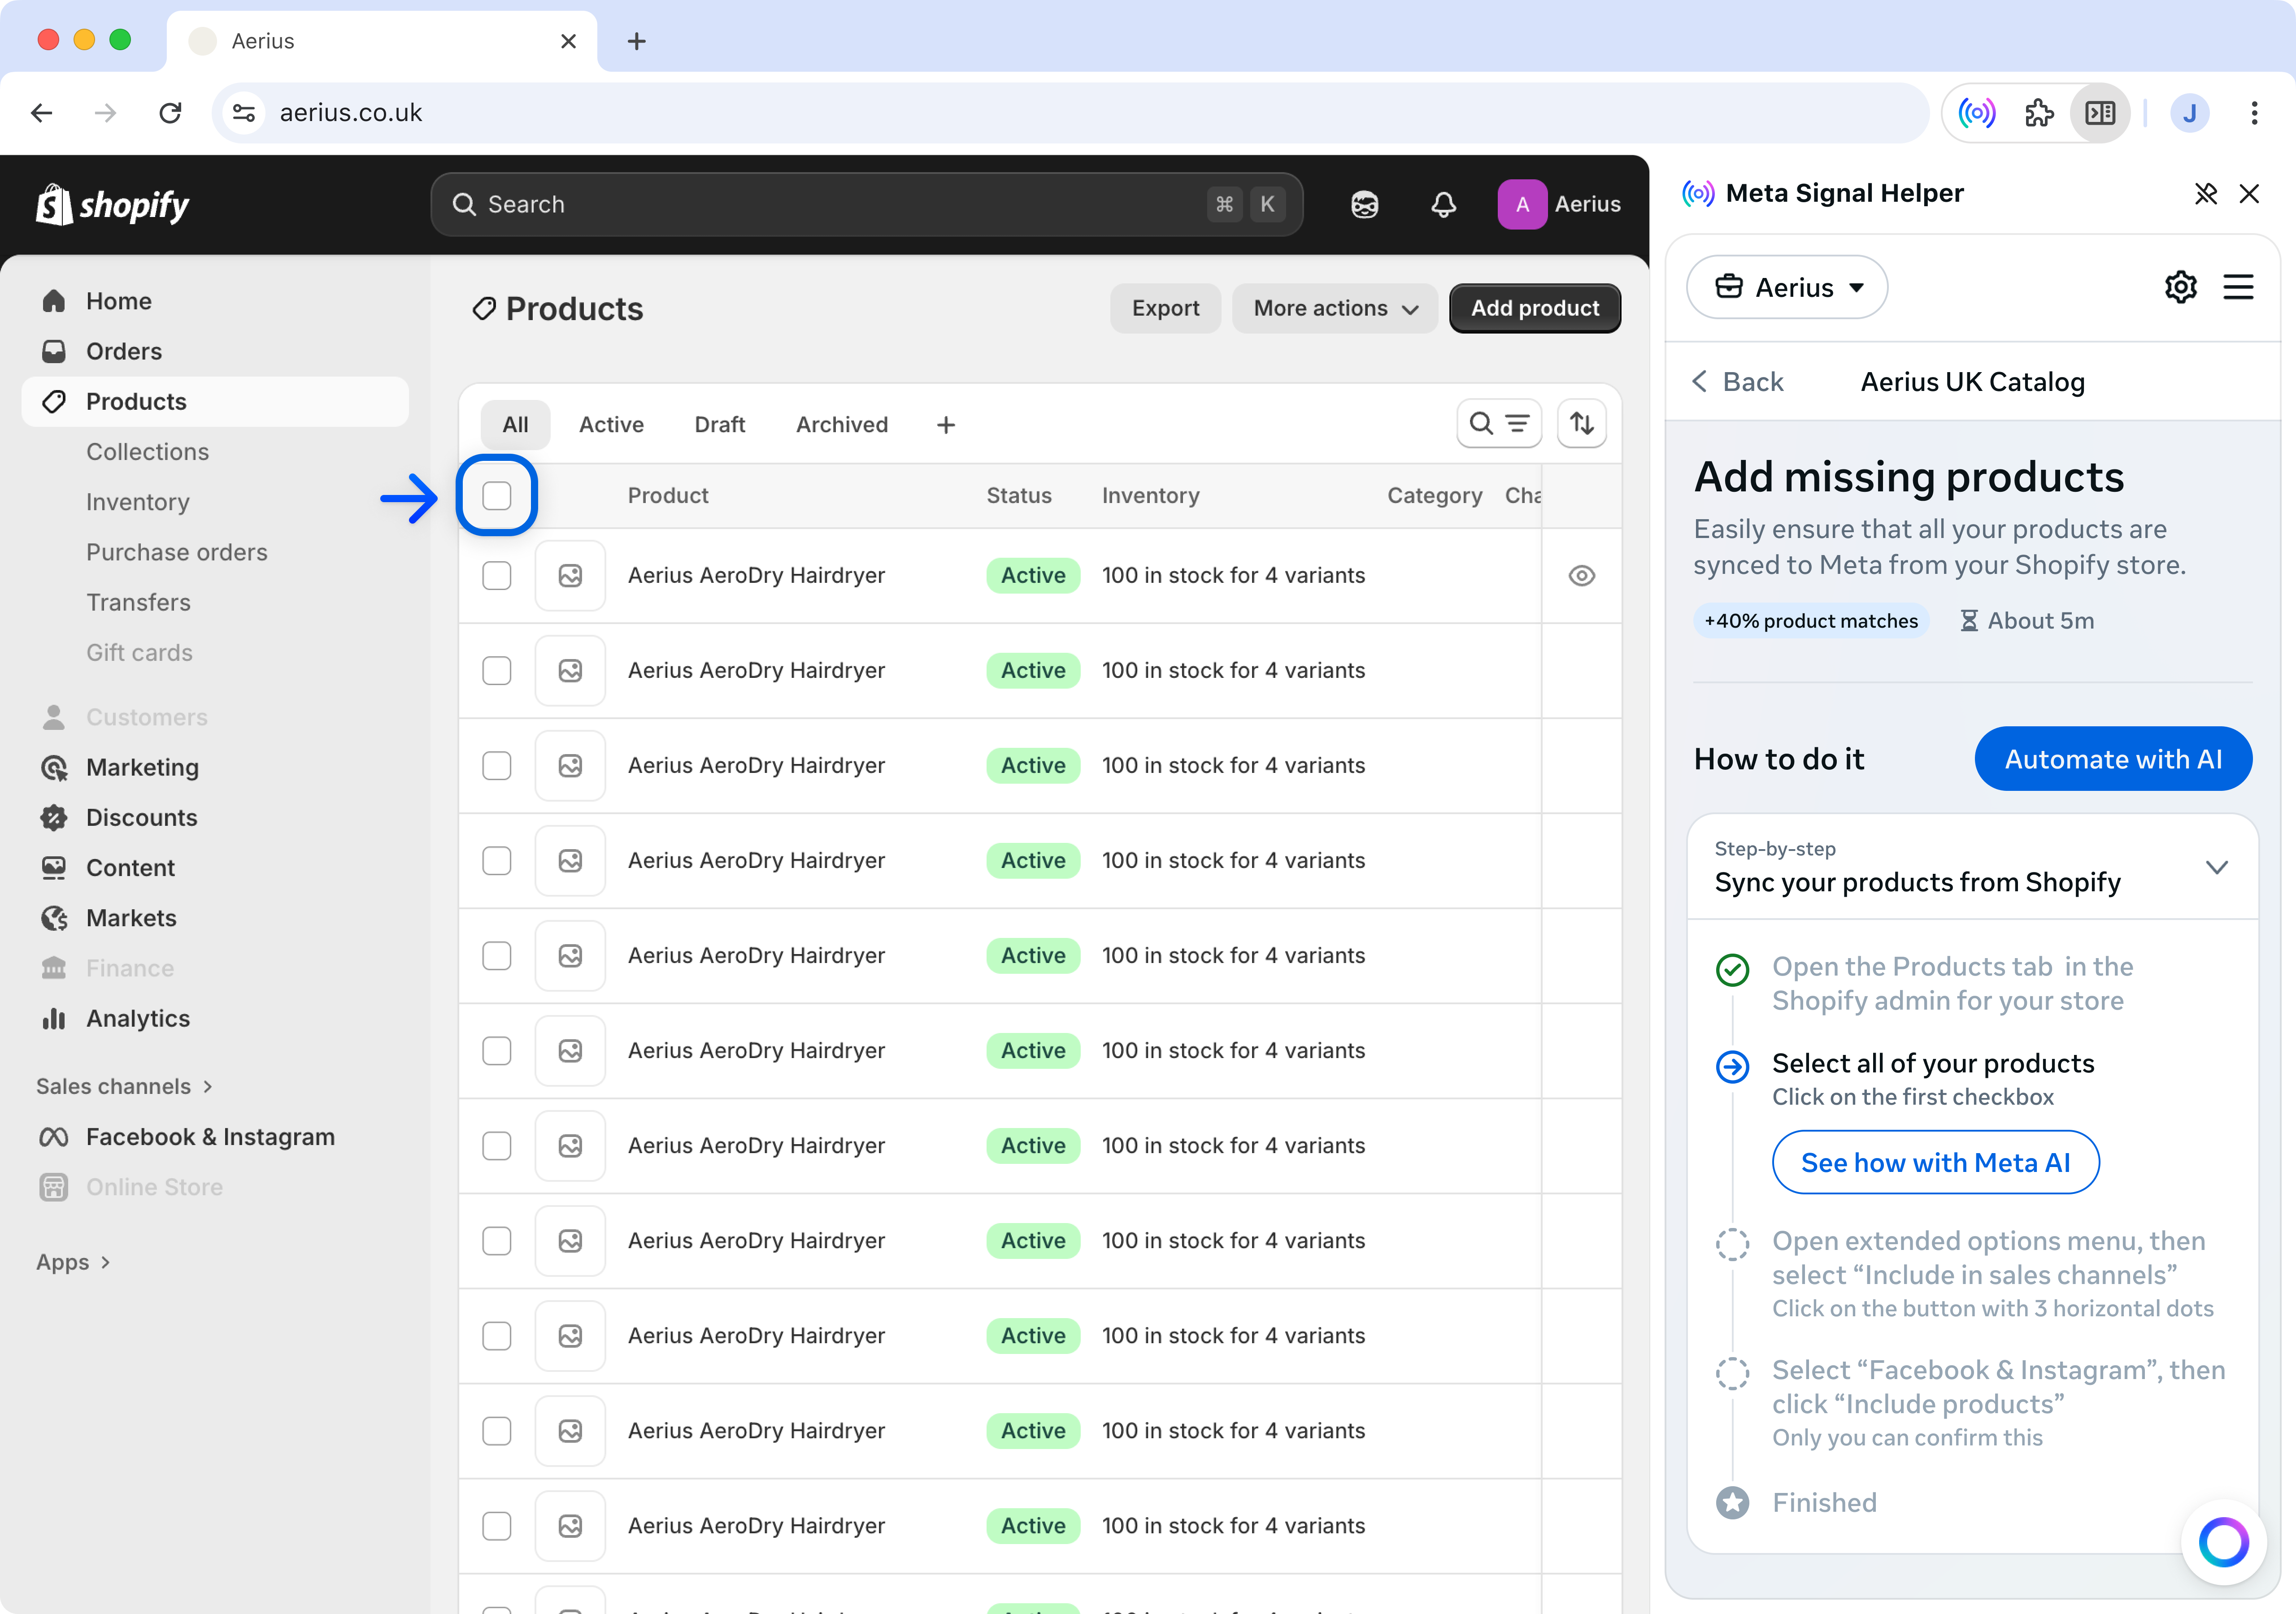Open the hamburger menu in Meta Signal Helper
Viewport: 2296px width, 1614px height.
tap(2239, 287)
